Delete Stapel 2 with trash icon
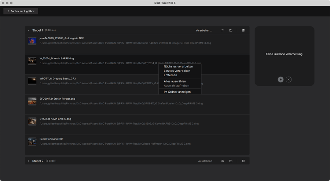This screenshot has height=181, width=330. tap(243, 161)
